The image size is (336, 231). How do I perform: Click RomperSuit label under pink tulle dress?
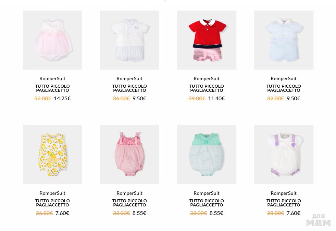pos(52,78)
